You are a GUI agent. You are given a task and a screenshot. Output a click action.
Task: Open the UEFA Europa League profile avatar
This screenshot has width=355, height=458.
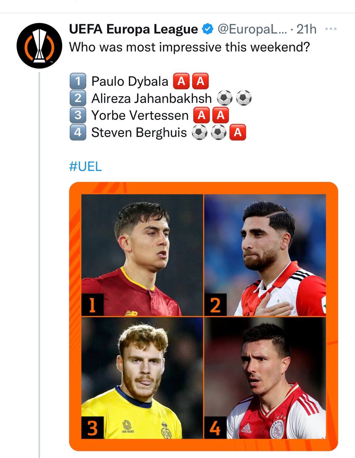point(39,45)
